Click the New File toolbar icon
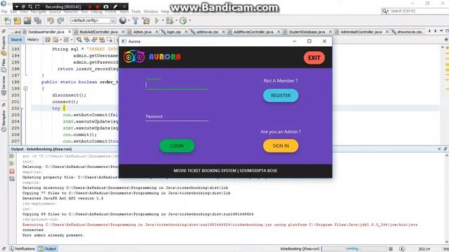The height and width of the screenshot is (252, 449). [x=8, y=20]
